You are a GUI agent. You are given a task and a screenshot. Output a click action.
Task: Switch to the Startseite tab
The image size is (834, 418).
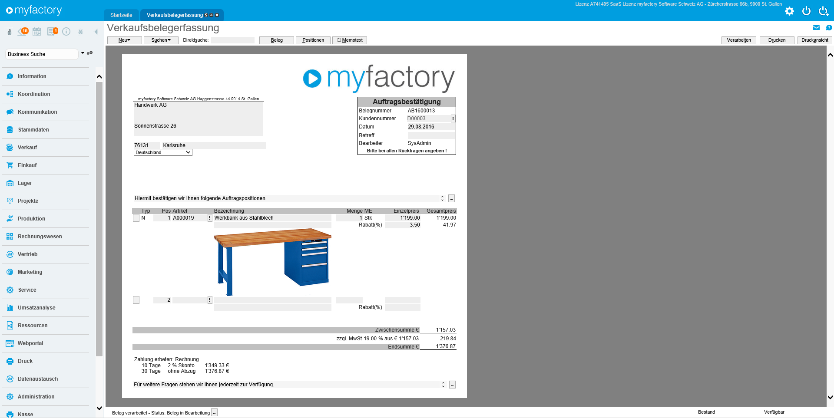(x=121, y=15)
